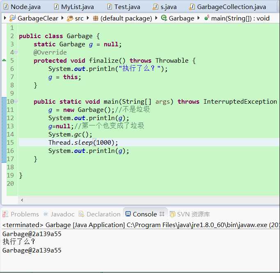The height and width of the screenshot is (273, 280).
Task: Click line number 2 in the gutter
Action: click(12, 36)
